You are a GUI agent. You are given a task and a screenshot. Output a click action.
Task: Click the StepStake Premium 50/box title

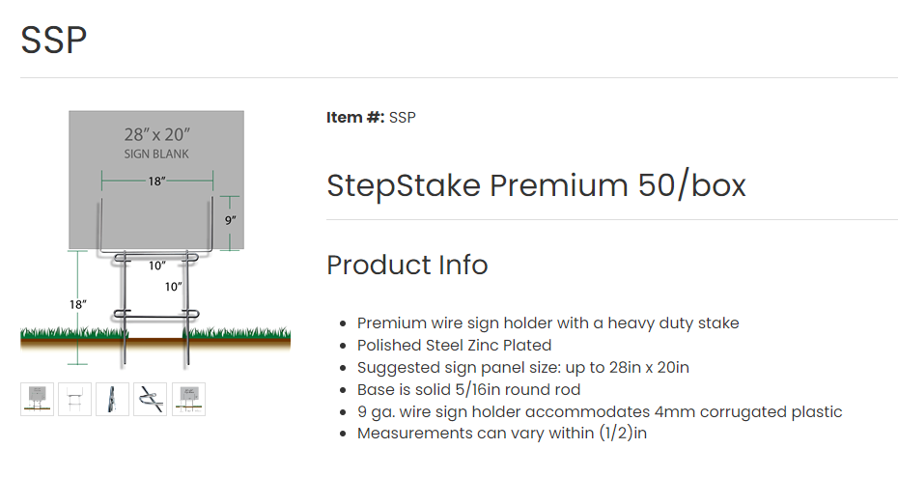536,185
